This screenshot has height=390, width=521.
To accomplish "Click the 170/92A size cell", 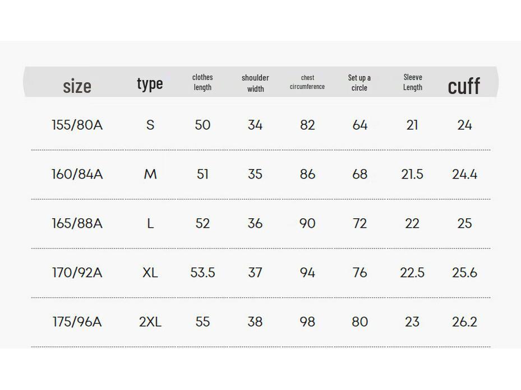I will click(77, 272).
